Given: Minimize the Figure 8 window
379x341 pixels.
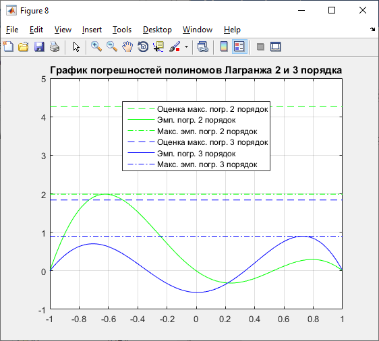Looking at the screenshot, I should [x=301, y=10].
